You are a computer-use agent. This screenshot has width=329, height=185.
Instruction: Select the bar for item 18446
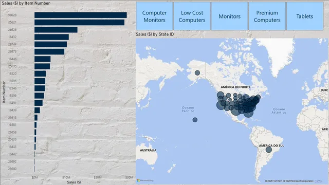[43, 59]
